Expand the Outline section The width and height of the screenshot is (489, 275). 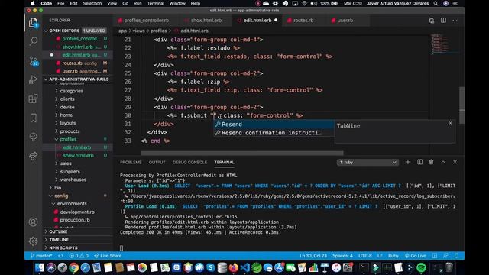click(x=58, y=231)
